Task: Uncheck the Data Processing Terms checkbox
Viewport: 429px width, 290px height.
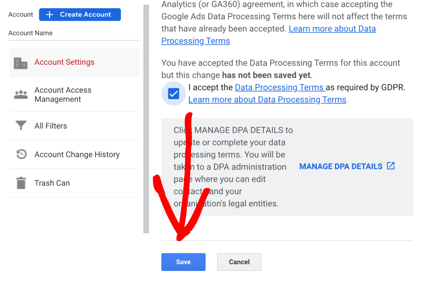Action: coord(174,94)
